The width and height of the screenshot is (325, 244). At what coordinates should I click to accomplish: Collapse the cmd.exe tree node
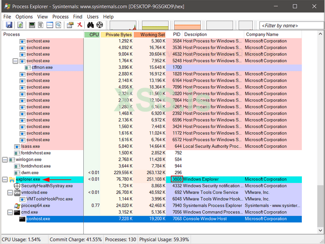pos(10,212)
